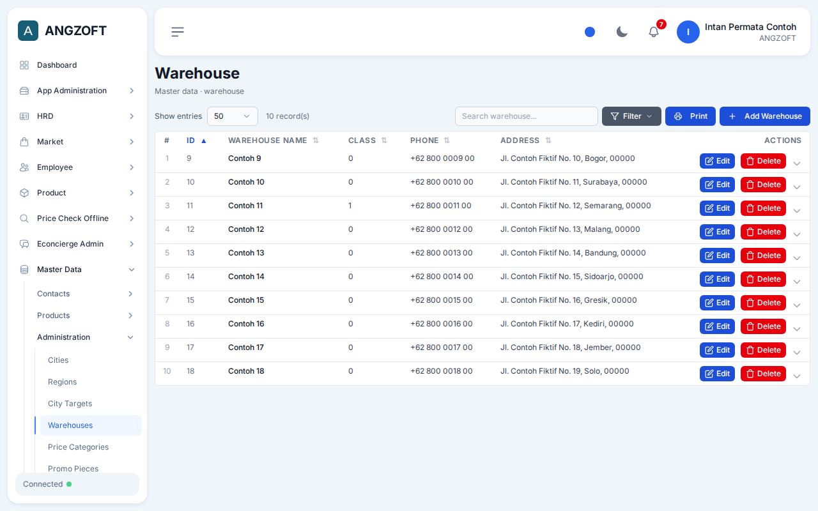Open the Price Categories menu item
This screenshot has width=818, height=511.
(78, 447)
